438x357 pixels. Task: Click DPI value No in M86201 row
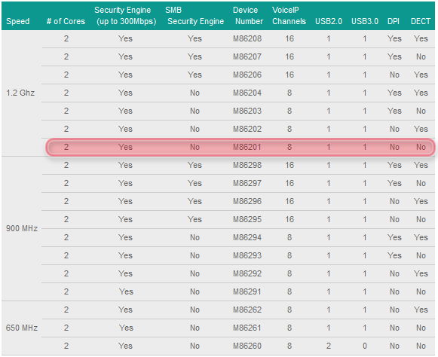394,147
